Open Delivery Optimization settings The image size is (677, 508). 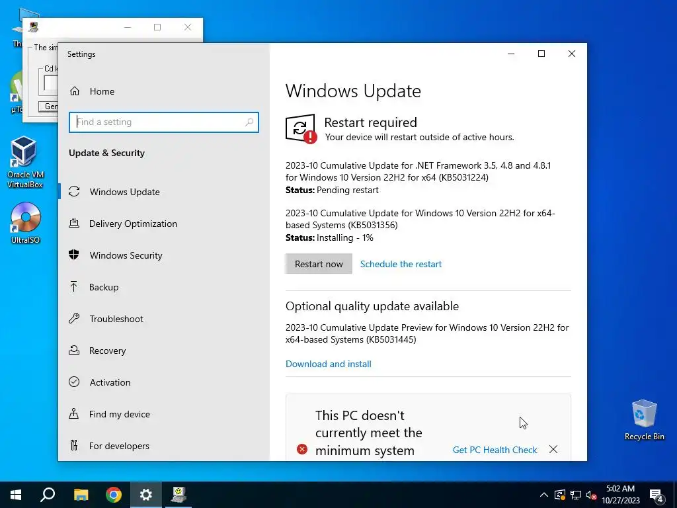pos(164,224)
